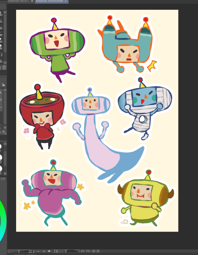Toggle the tool property lock icon
This screenshot has width=198, height=255.
3,85
